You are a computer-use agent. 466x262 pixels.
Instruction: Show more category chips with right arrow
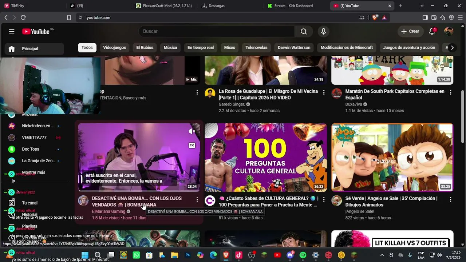(452, 48)
